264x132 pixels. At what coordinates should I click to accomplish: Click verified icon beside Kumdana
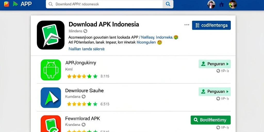coord(84,97)
